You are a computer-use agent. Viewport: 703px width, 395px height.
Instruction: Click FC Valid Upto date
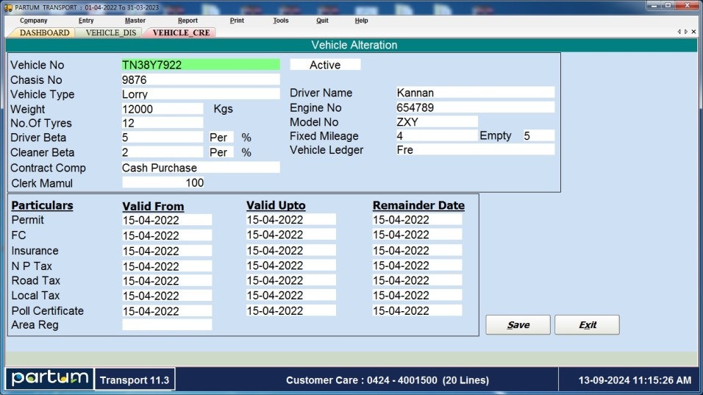click(x=291, y=235)
